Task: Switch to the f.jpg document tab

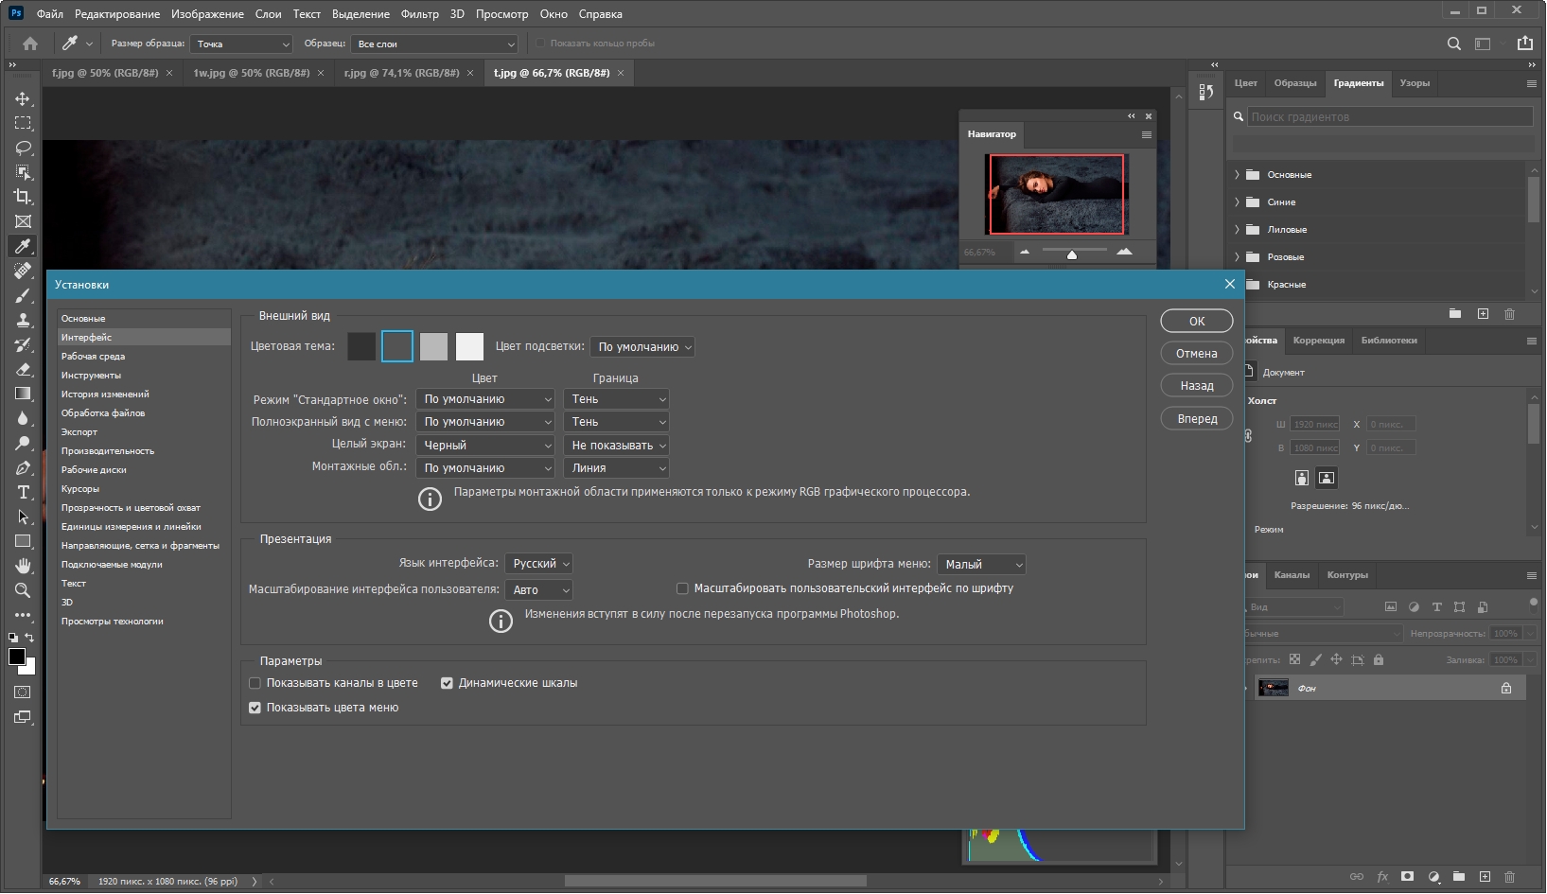Action: tap(105, 73)
